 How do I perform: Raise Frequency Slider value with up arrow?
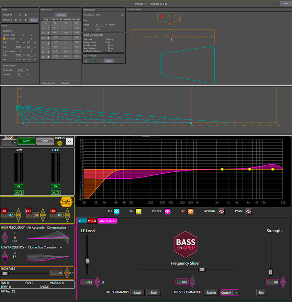click(192, 279)
